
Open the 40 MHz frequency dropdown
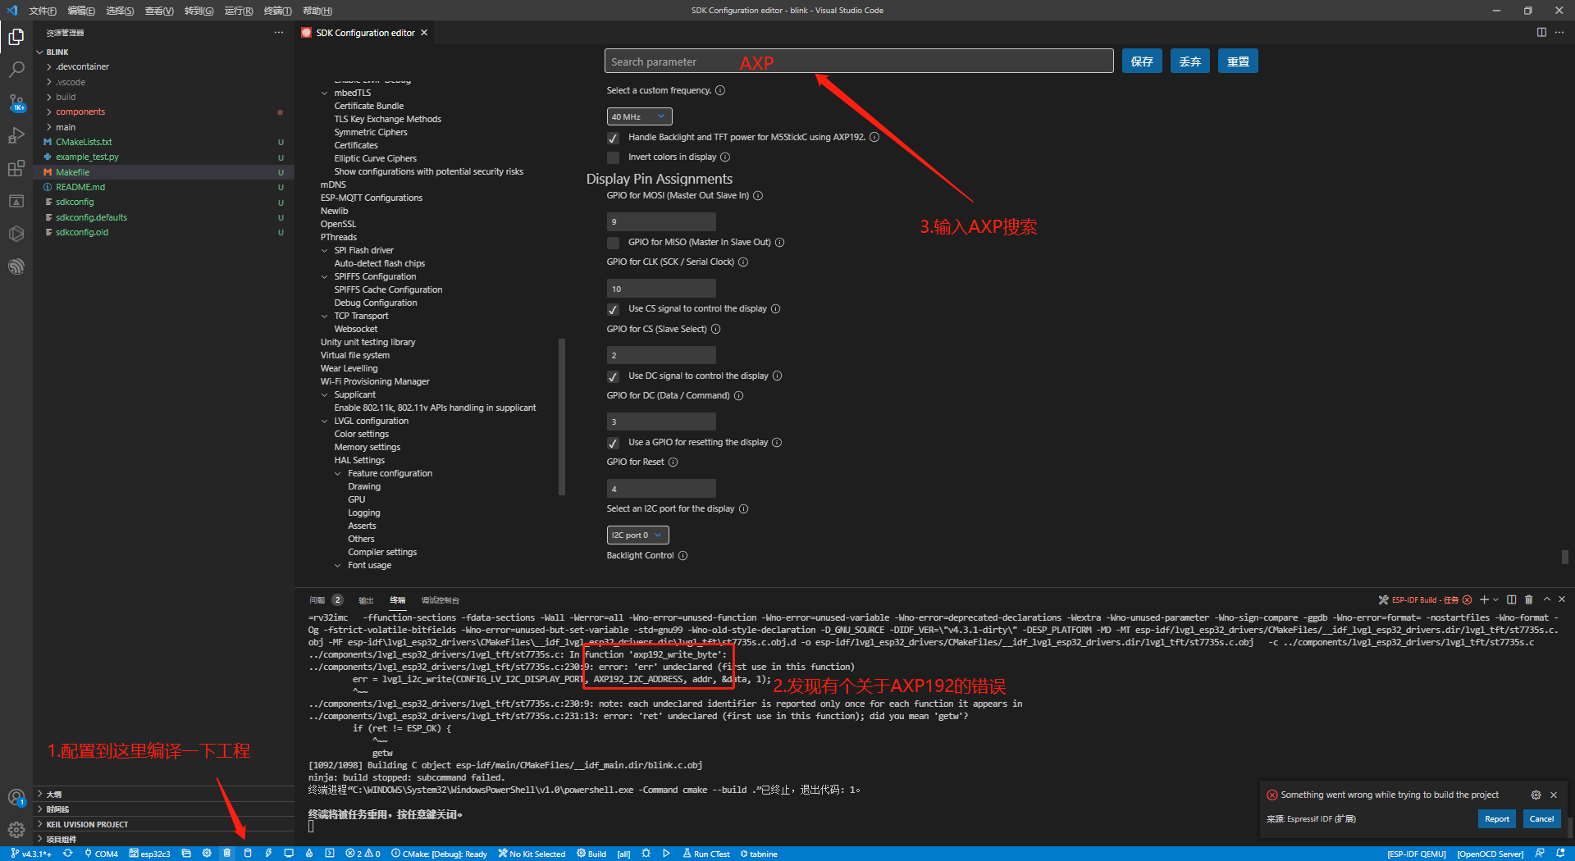pos(639,116)
